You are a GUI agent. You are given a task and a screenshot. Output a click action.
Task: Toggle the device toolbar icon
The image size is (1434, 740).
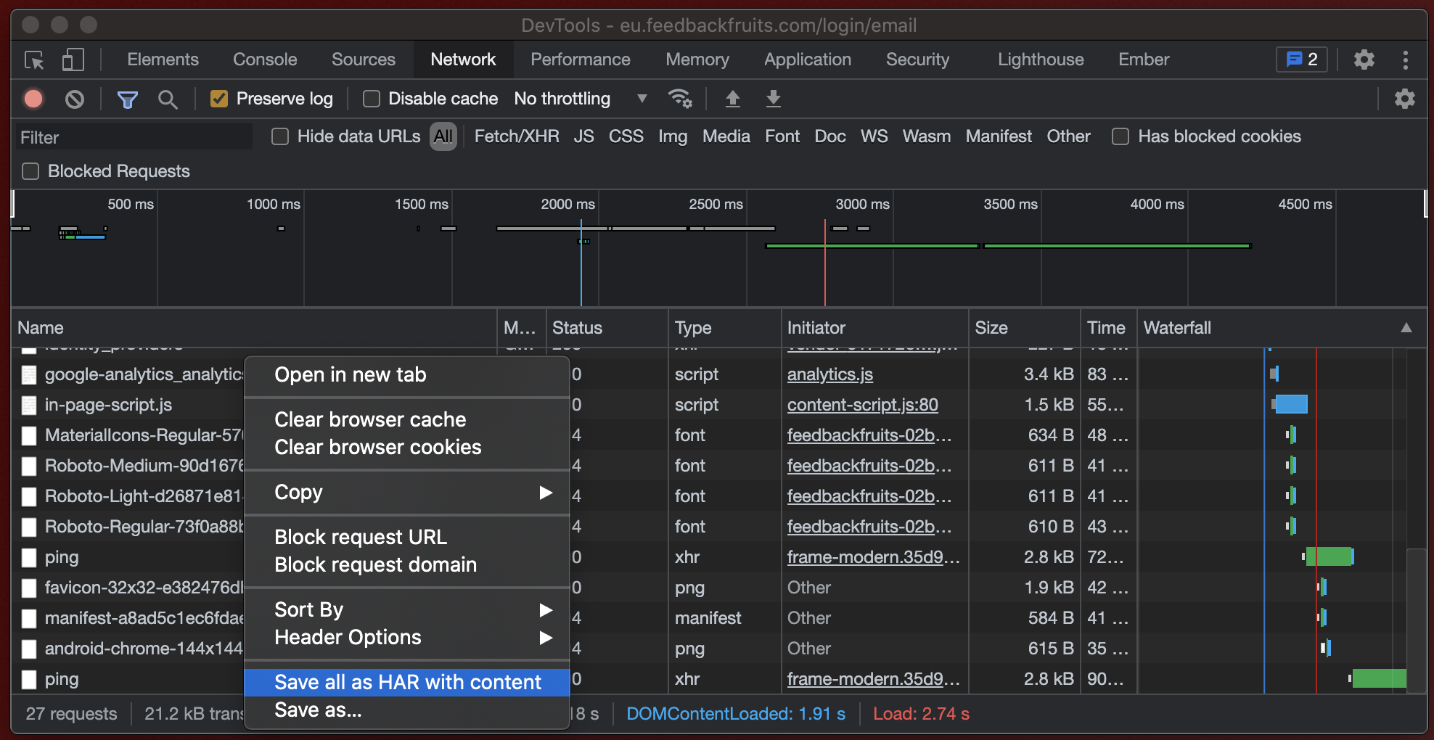pyautogui.click(x=73, y=60)
